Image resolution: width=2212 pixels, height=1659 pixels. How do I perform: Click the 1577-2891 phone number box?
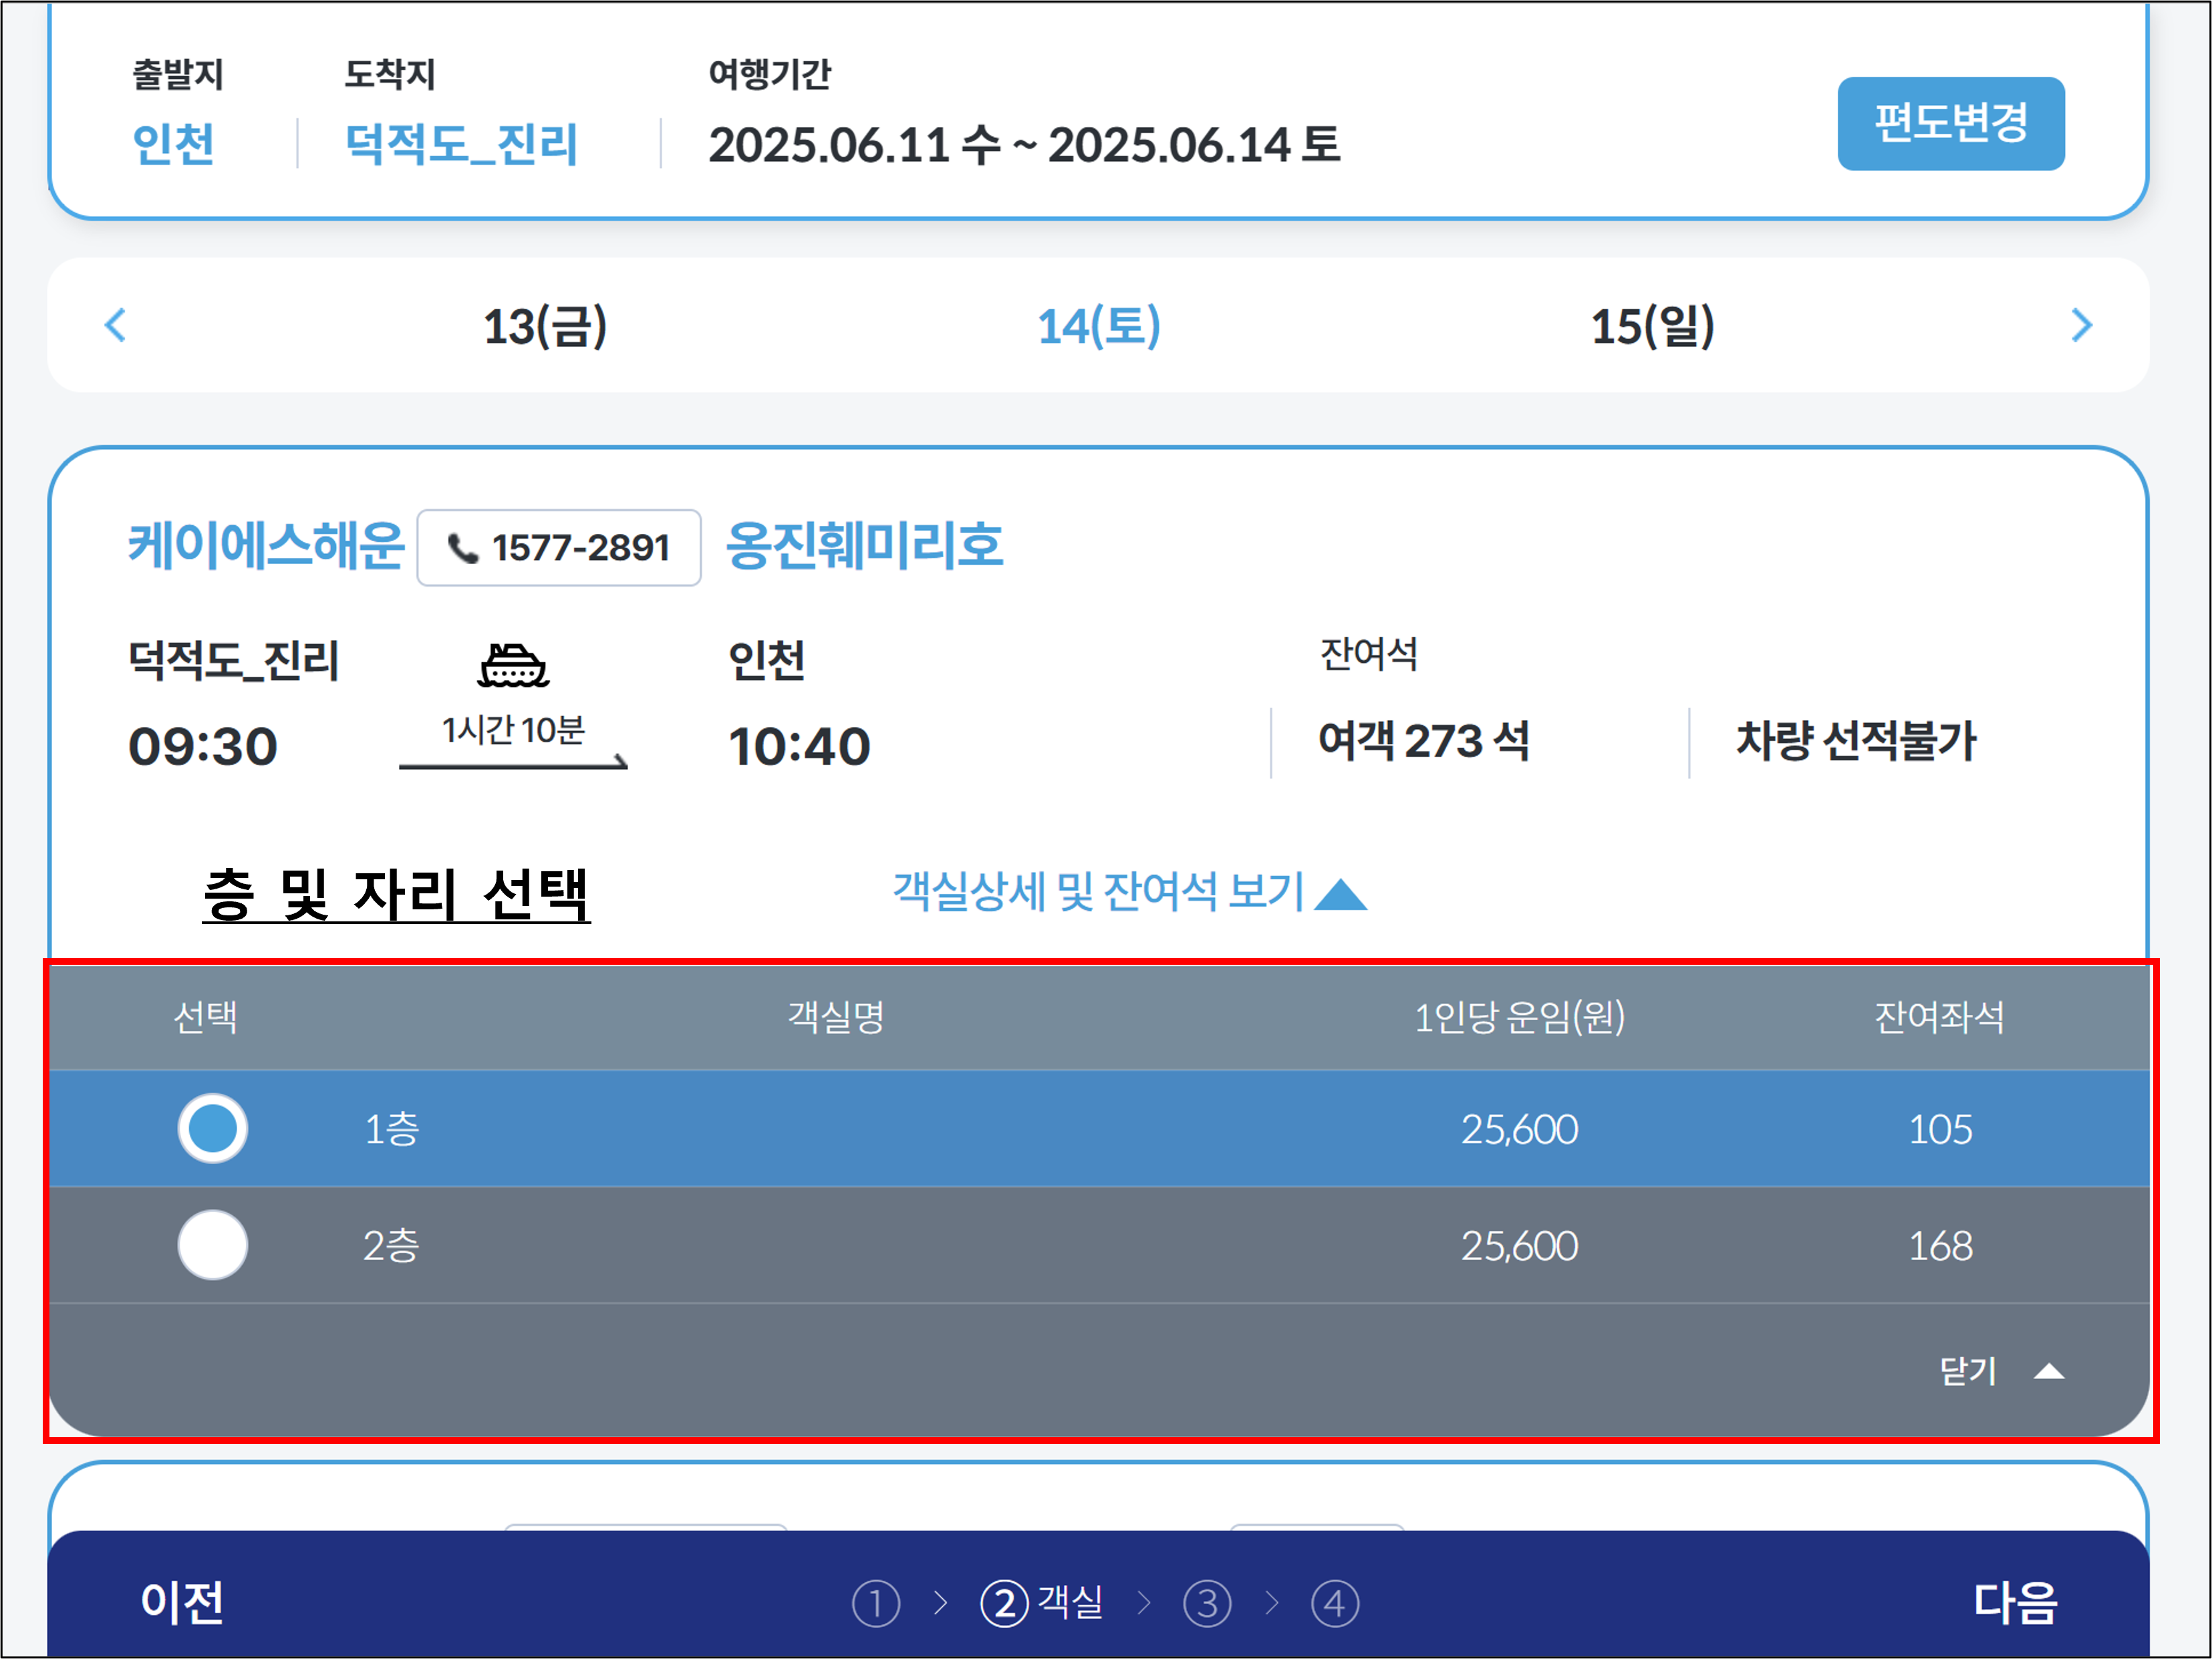pyautogui.click(x=559, y=548)
